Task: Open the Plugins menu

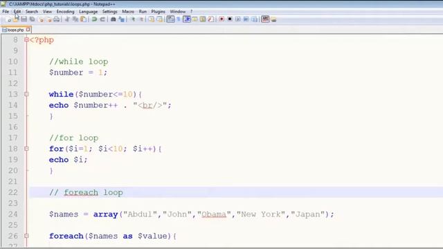Action: [x=159, y=12]
